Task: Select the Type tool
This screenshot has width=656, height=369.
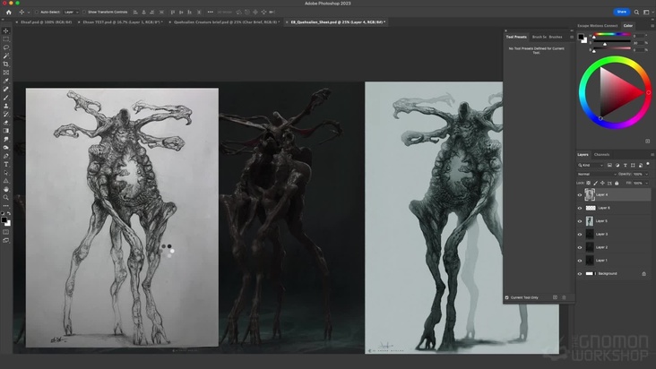Action: click(6, 164)
